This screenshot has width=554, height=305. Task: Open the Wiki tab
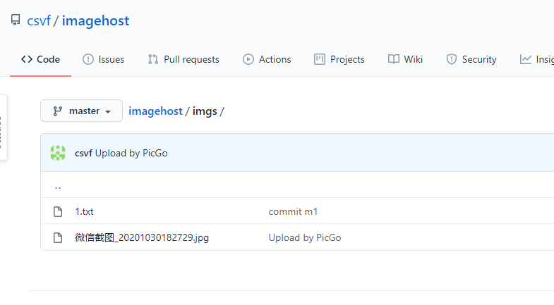(x=405, y=59)
